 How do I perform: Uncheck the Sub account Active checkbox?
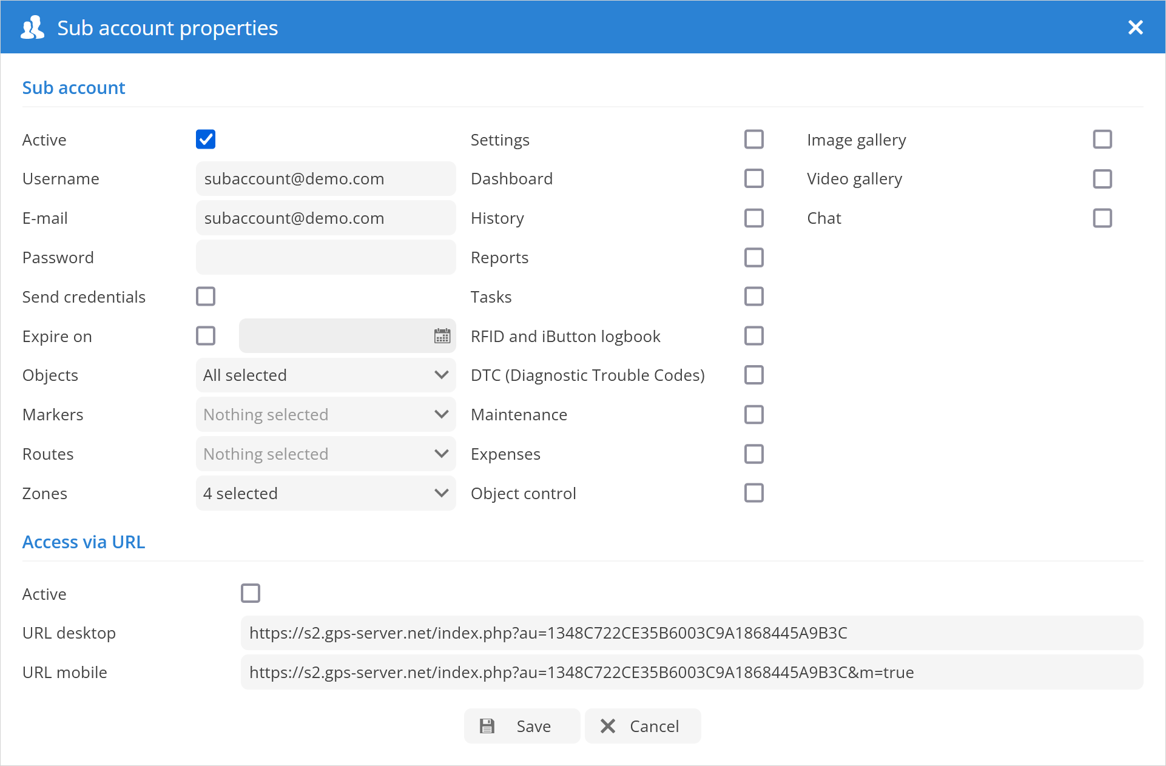(x=206, y=139)
